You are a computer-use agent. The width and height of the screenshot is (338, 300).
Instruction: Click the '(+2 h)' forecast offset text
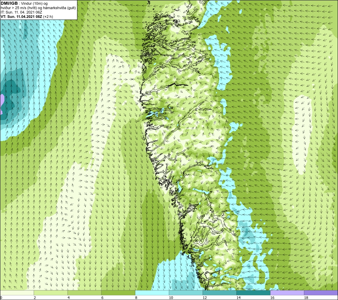click(48, 17)
